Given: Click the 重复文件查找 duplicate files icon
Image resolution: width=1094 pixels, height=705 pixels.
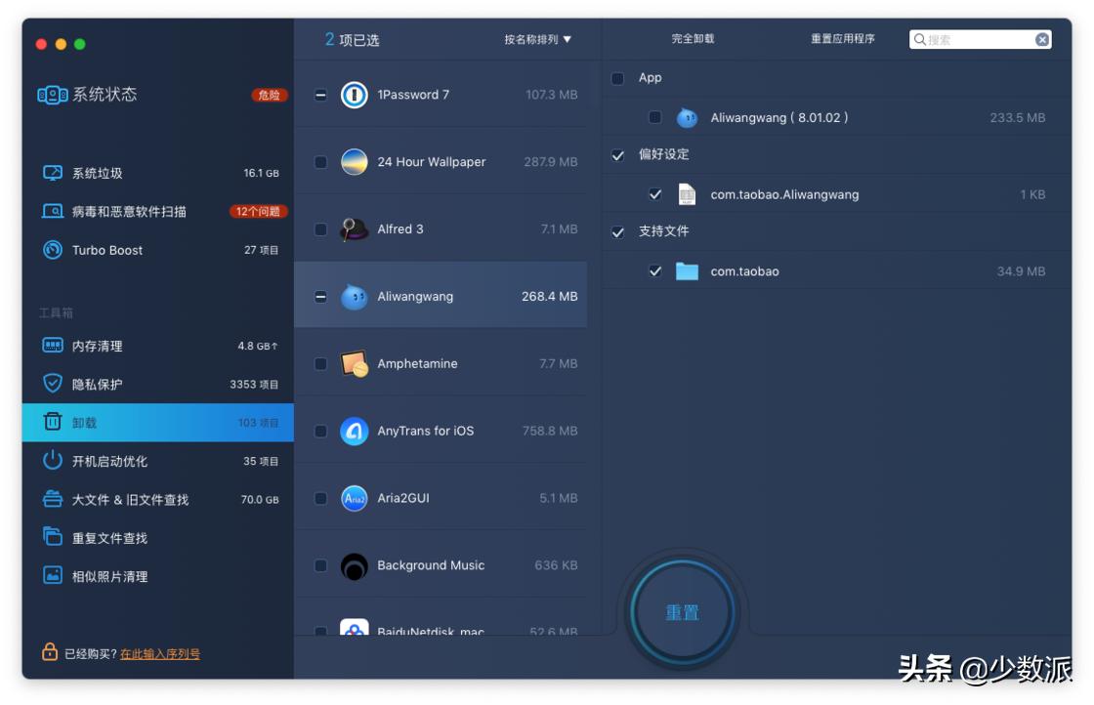Looking at the screenshot, I should coord(53,537).
